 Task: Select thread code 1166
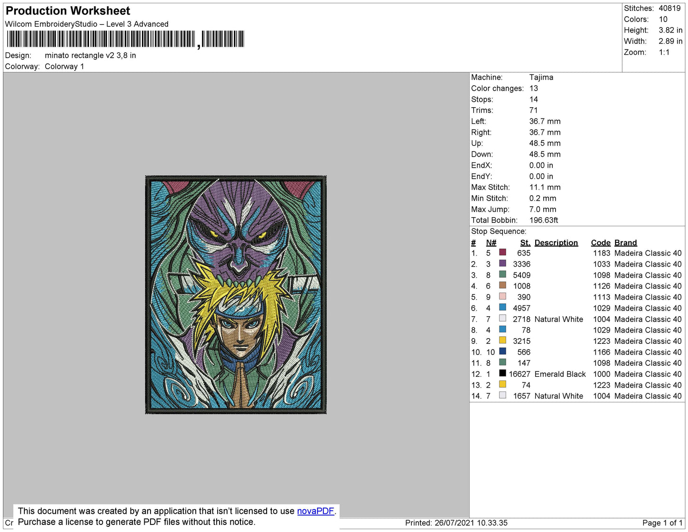coord(601,352)
